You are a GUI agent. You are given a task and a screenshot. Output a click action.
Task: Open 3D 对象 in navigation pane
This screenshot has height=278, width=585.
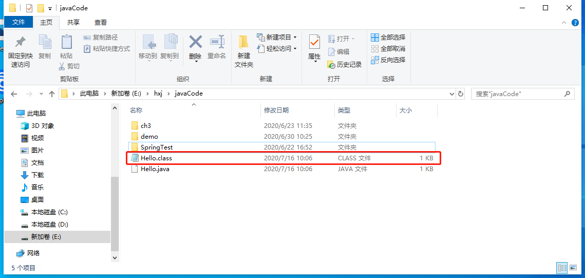point(37,126)
